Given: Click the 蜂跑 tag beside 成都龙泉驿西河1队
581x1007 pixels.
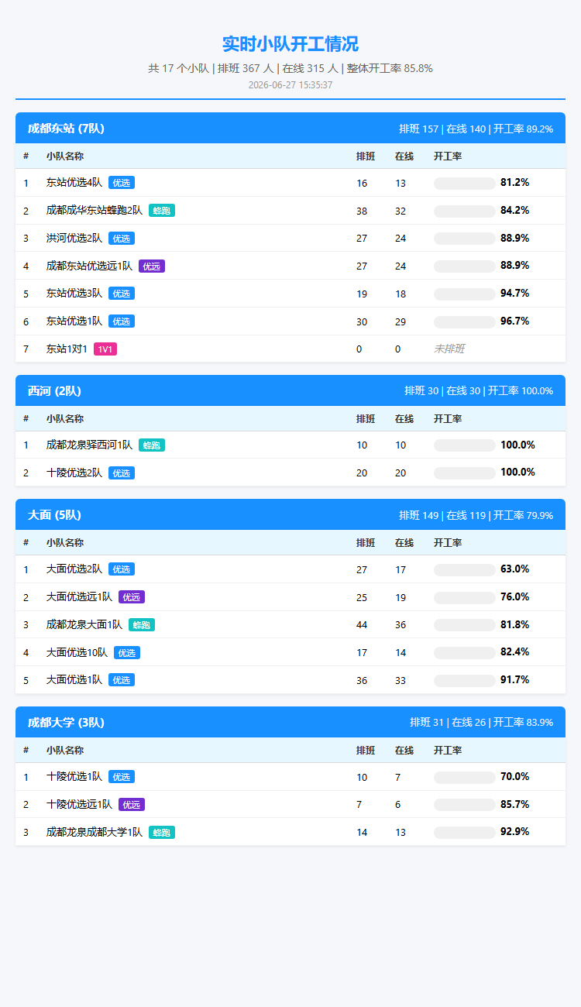Looking at the screenshot, I should pos(152,445).
